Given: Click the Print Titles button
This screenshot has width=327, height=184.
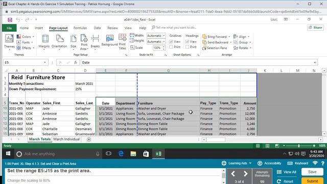Looking at the screenshot, I should (x=122, y=42).
